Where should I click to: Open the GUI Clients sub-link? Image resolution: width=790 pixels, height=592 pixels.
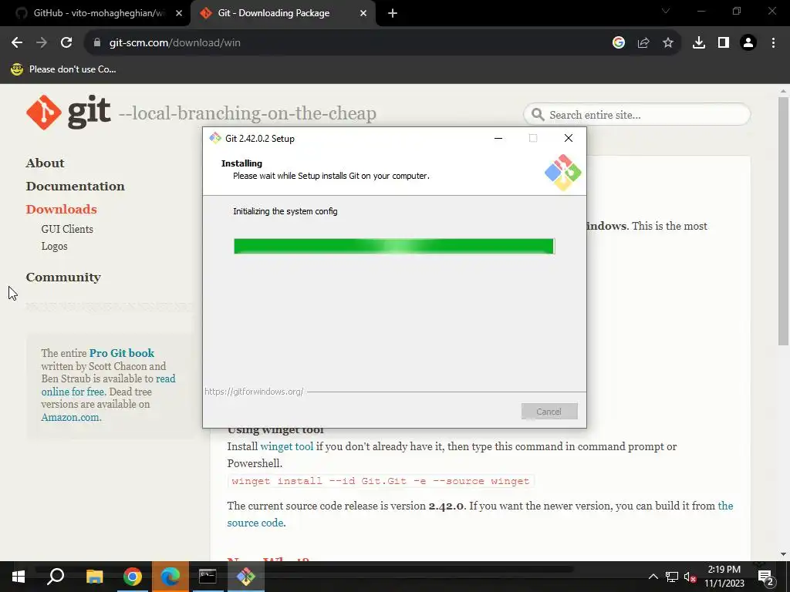pyautogui.click(x=67, y=229)
